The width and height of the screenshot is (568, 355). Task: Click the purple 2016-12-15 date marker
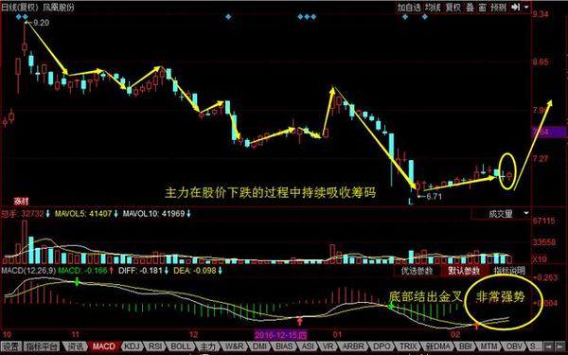[x=280, y=335]
